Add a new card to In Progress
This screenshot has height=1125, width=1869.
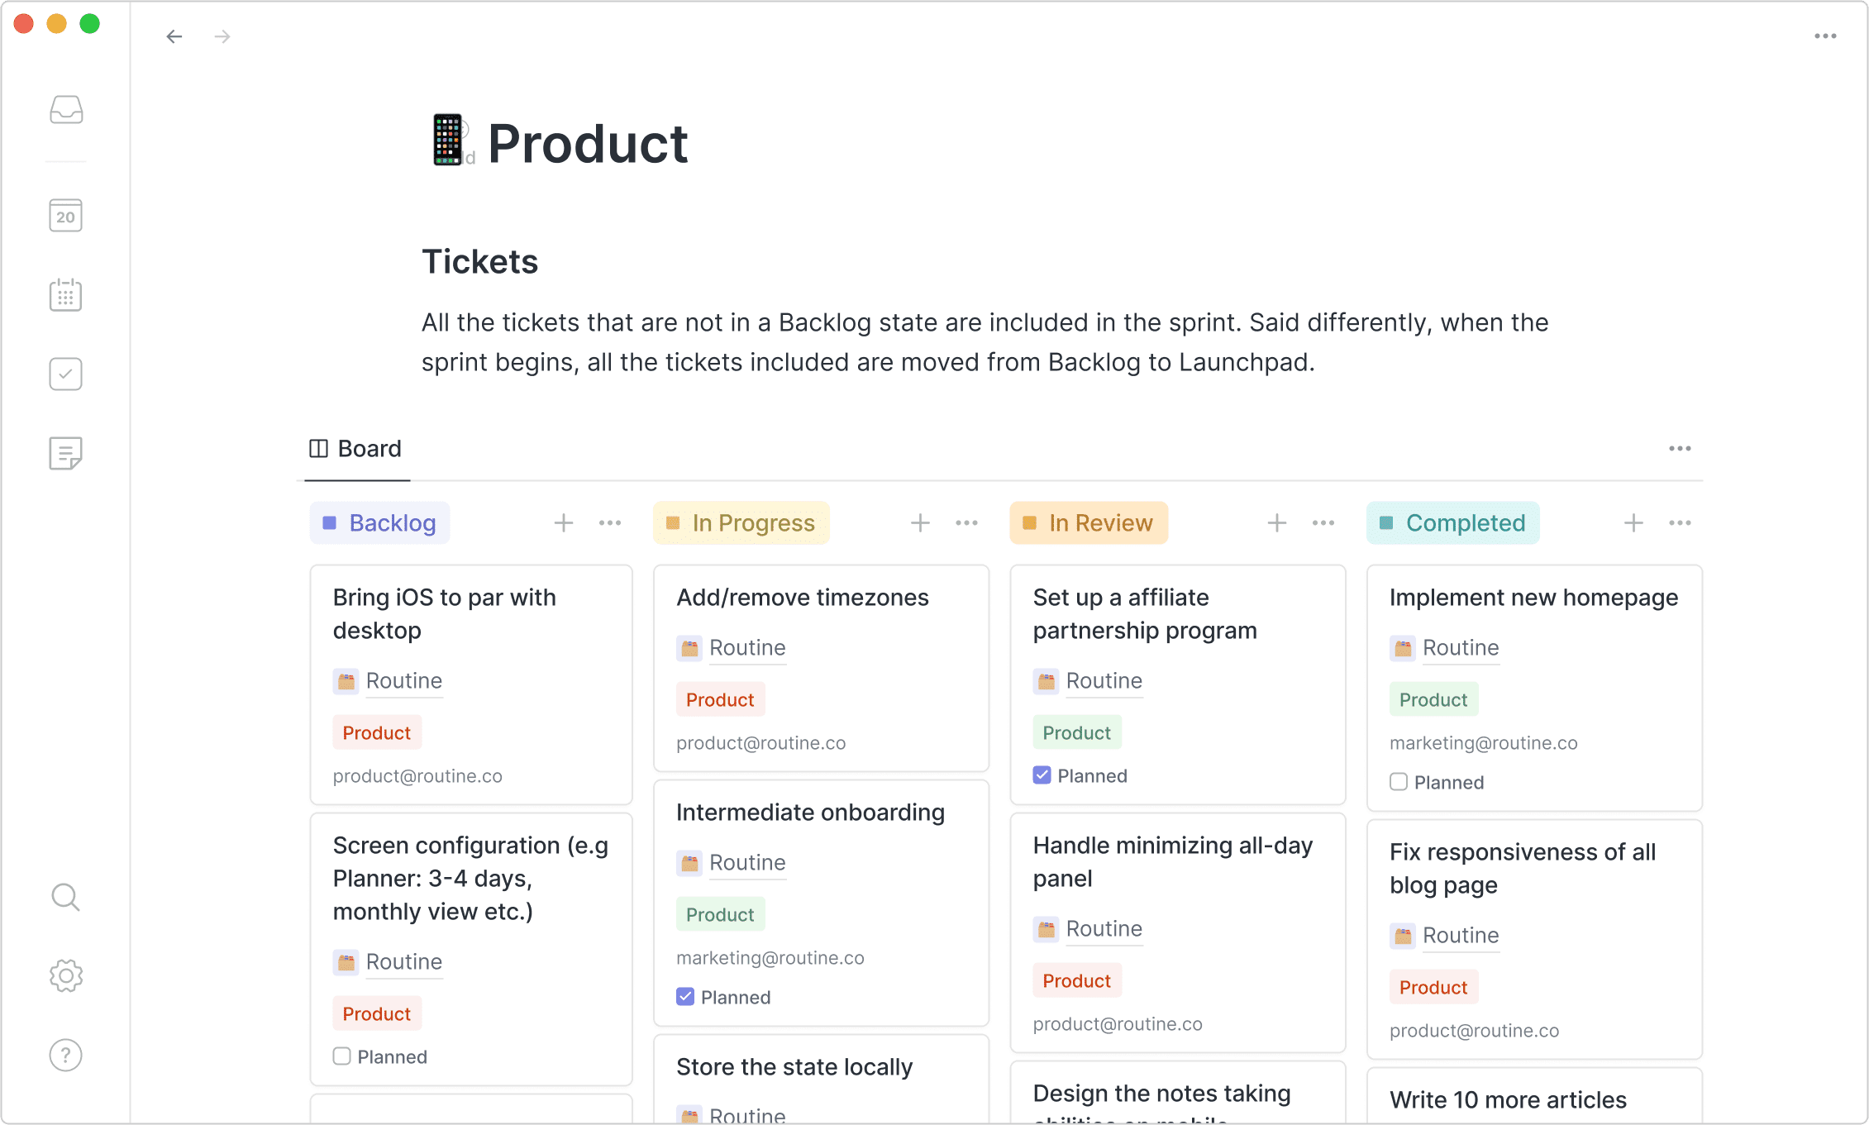coord(920,523)
